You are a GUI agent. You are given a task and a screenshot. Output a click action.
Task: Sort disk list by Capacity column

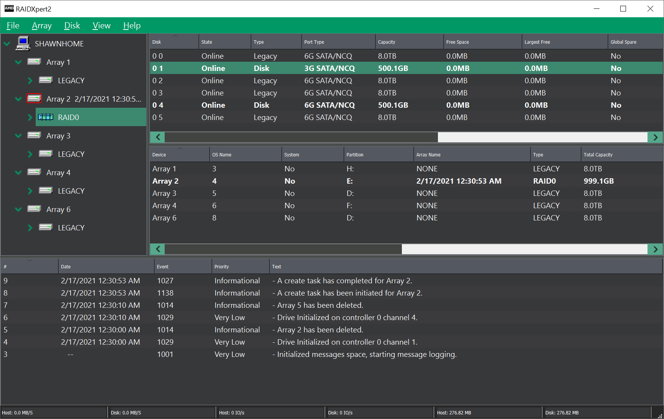click(410, 42)
